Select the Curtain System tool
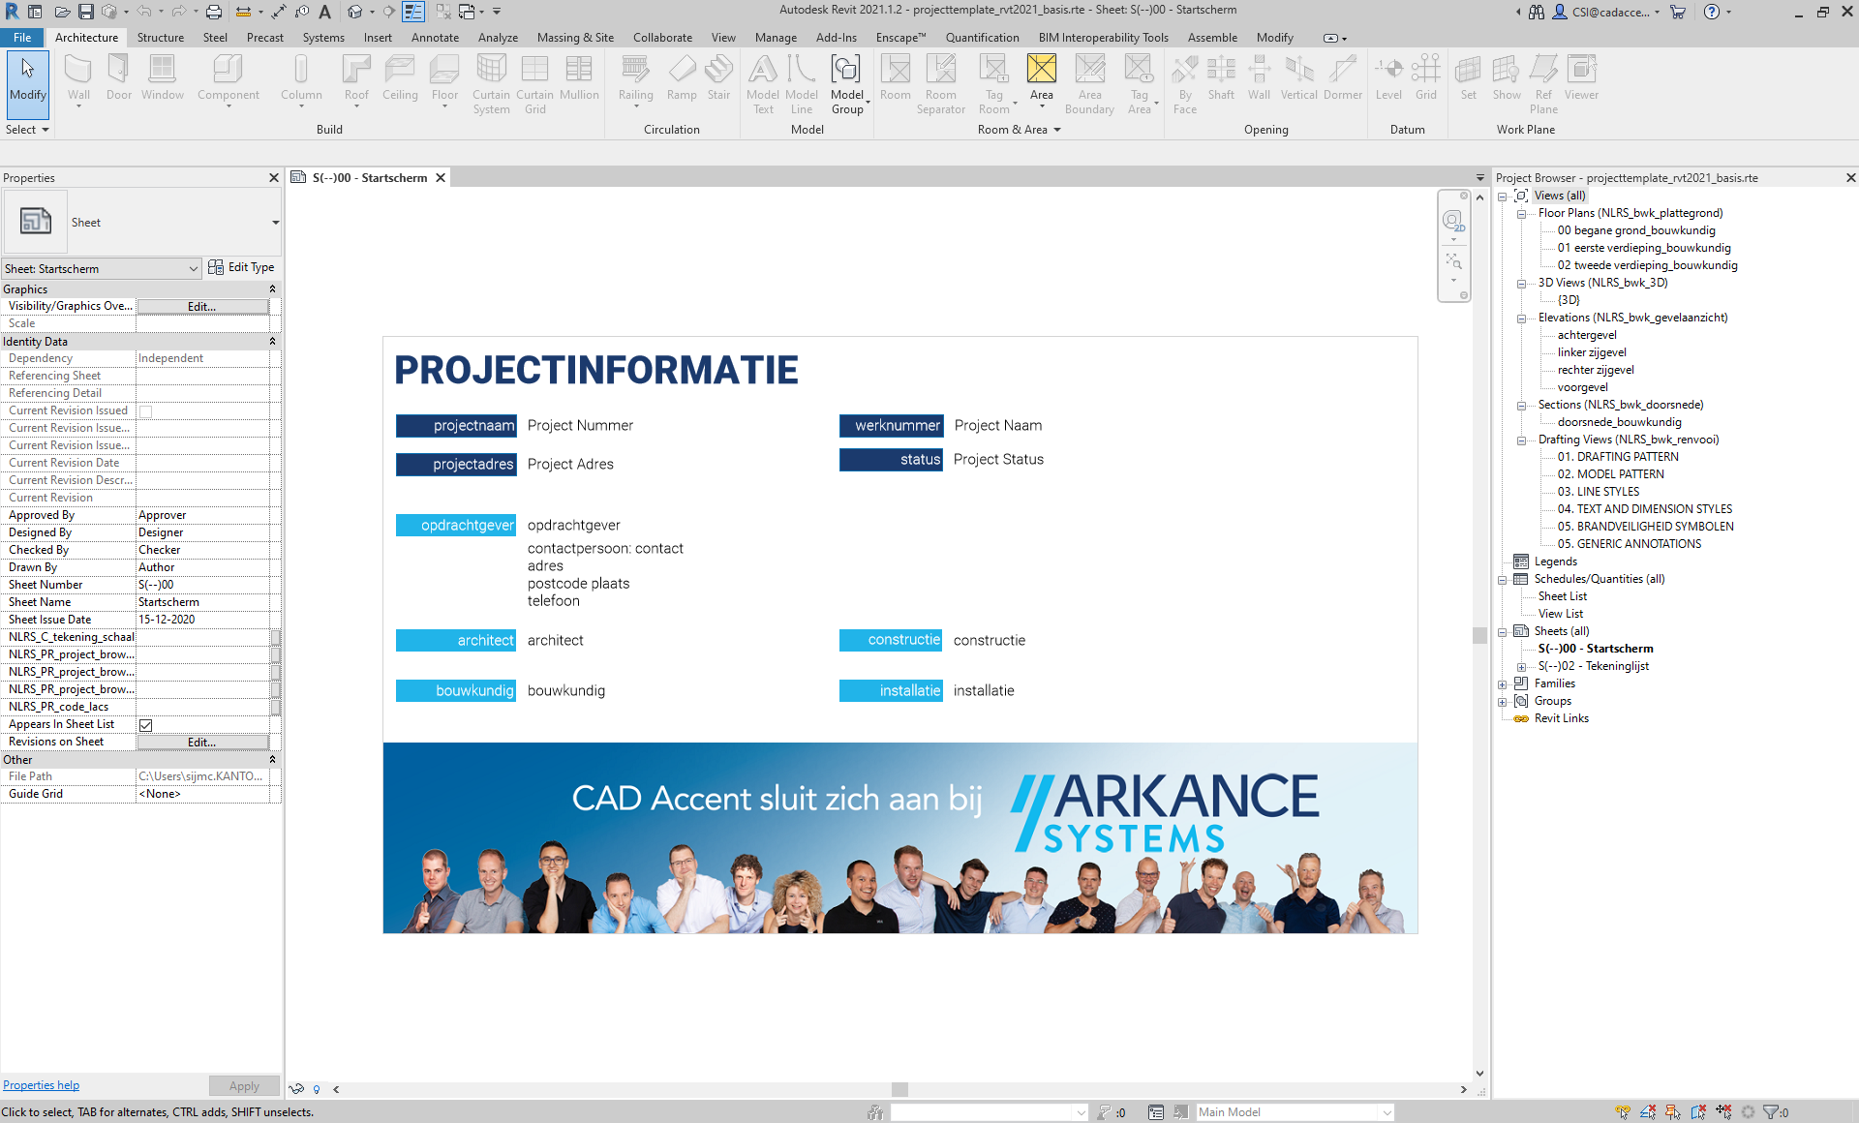1859x1123 pixels. 491,85
